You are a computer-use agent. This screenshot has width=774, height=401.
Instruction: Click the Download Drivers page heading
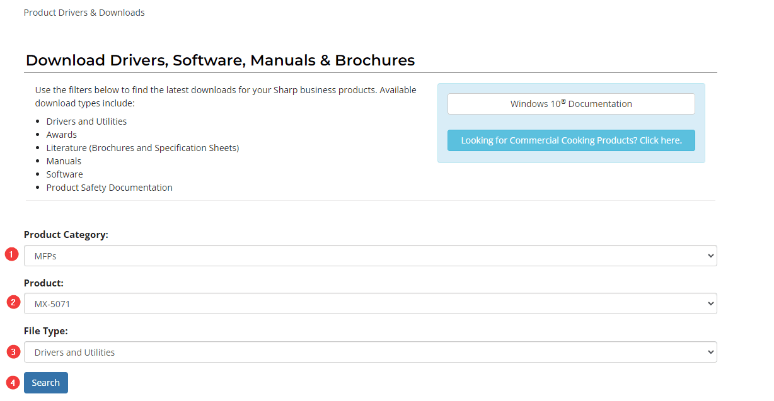[x=220, y=60]
